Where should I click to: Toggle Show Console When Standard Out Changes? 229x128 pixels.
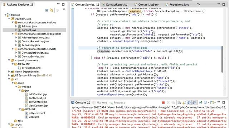(x=189, y=103)
